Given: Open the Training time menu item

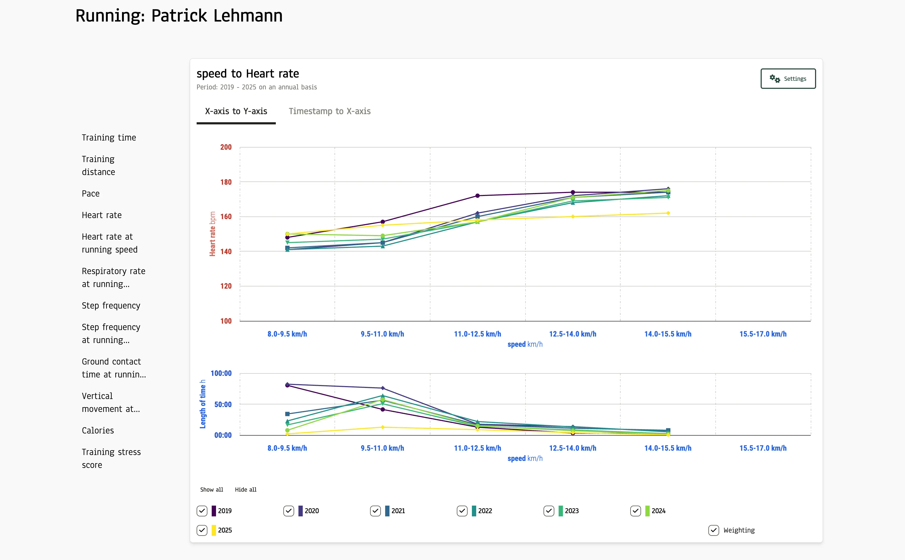Looking at the screenshot, I should click(109, 137).
